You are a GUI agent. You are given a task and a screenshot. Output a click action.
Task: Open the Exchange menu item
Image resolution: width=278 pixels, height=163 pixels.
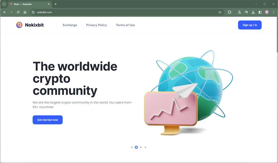(x=70, y=25)
